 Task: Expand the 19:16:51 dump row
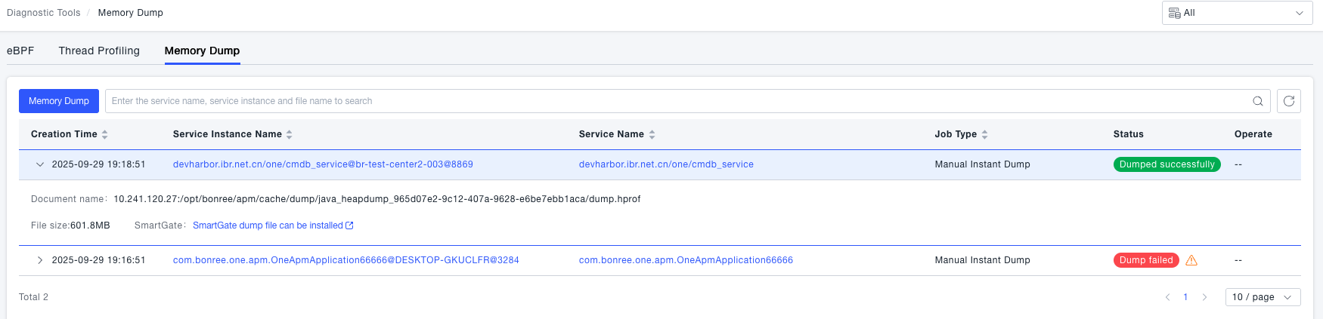pyautogui.click(x=40, y=260)
